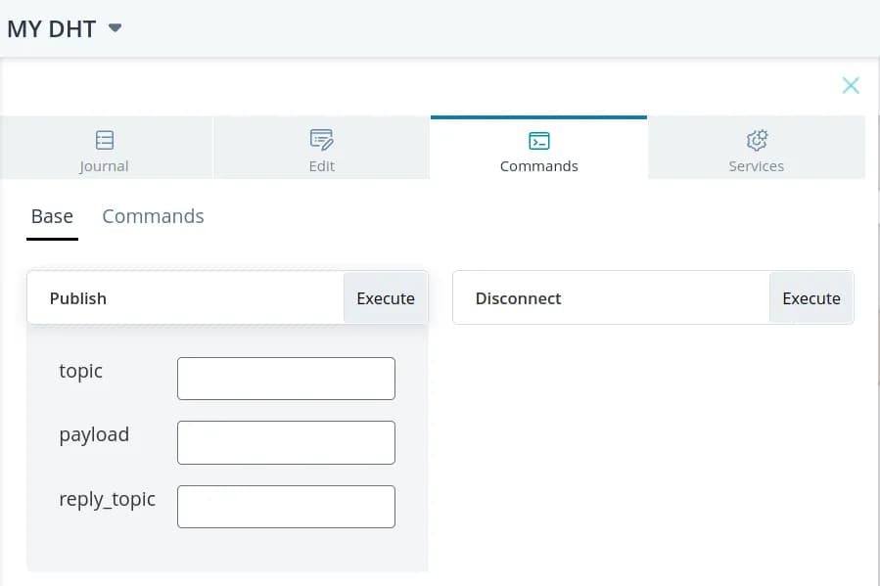Execute the Disconnect command
This screenshot has height=586, width=880.
coord(811,298)
